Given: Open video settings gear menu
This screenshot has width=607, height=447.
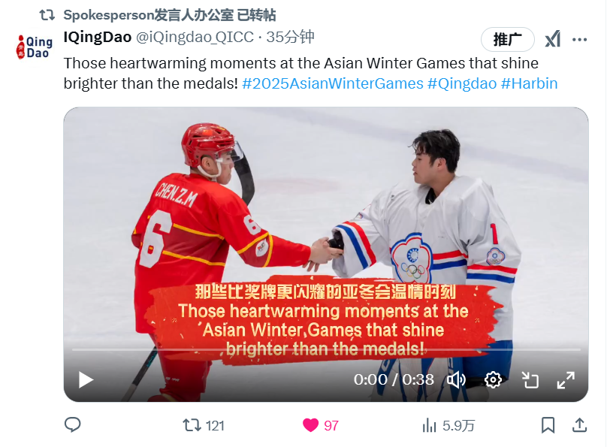Looking at the screenshot, I should [493, 379].
